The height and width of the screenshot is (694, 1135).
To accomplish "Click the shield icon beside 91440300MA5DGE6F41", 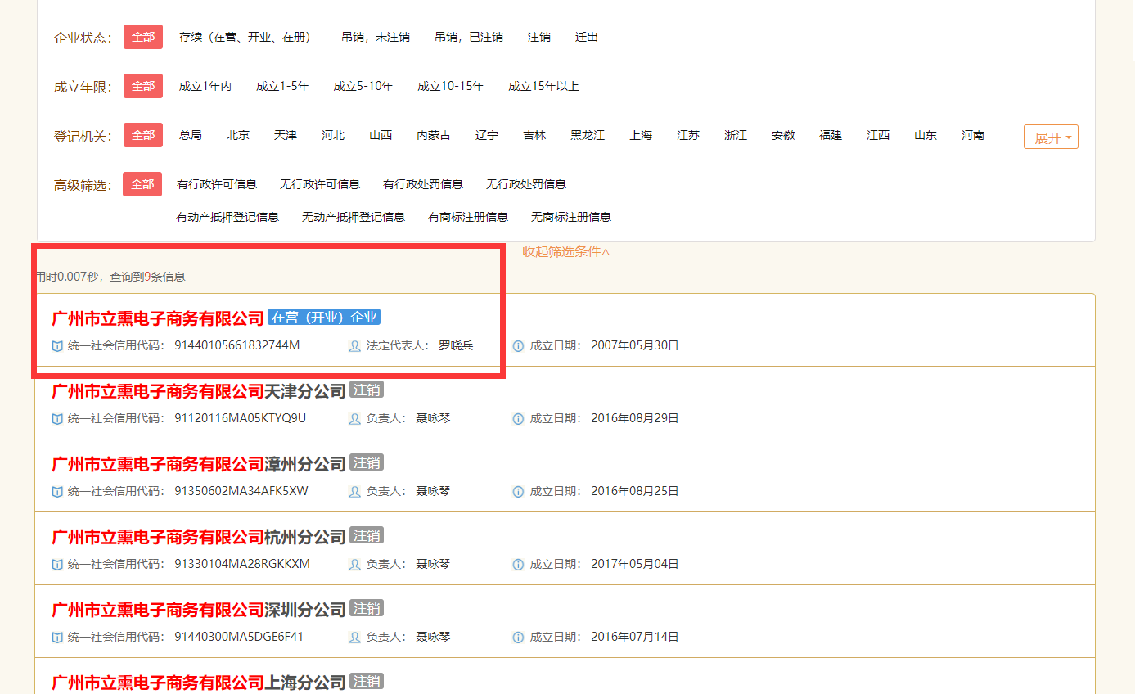I will click(x=56, y=637).
